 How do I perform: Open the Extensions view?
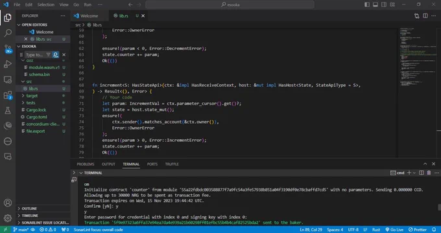coord(8,95)
